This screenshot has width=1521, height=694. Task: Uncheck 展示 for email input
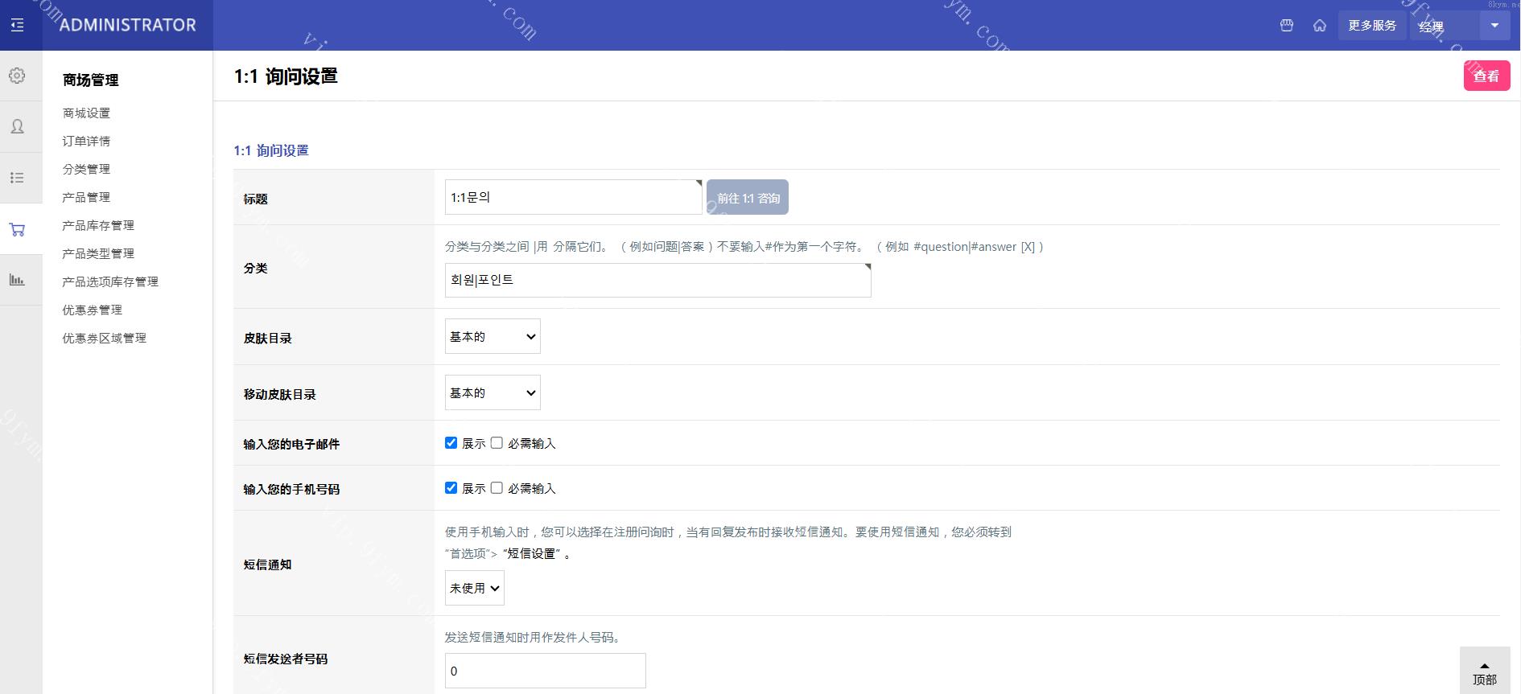point(451,443)
